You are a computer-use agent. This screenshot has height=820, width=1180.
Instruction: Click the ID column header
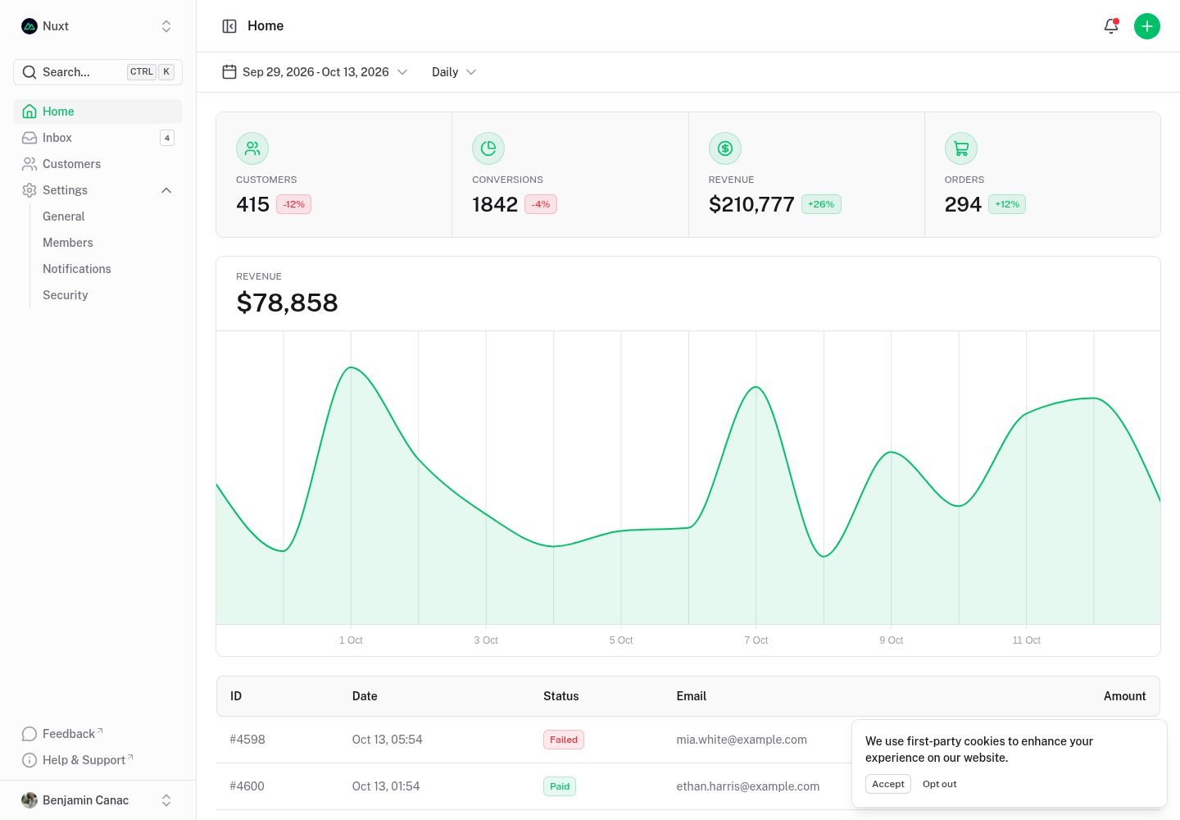[x=236, y=696]
